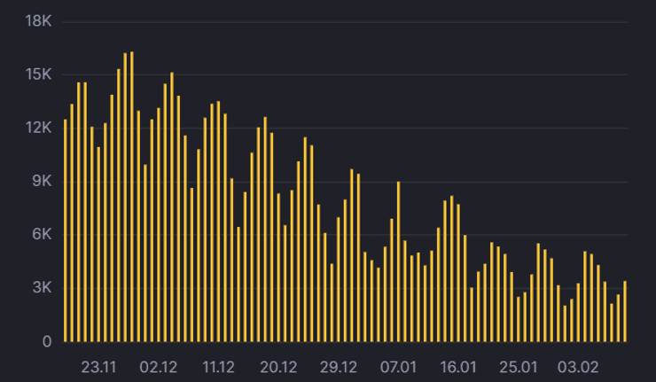The width and height of the screenshot is (656, 382).
Task: Click the 07.01 date label
Action: click(399, 367)
